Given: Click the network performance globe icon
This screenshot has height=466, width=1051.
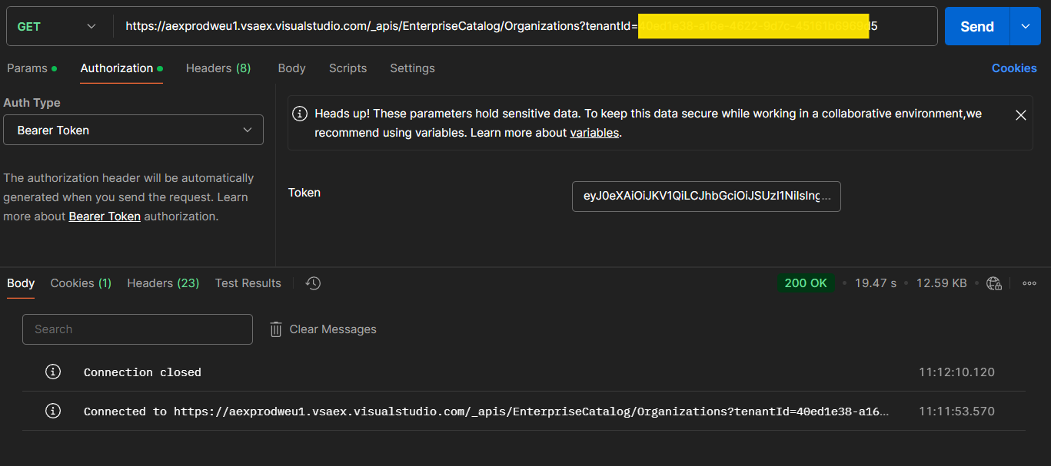Looking at the screenshot, I should click(993, 283).
